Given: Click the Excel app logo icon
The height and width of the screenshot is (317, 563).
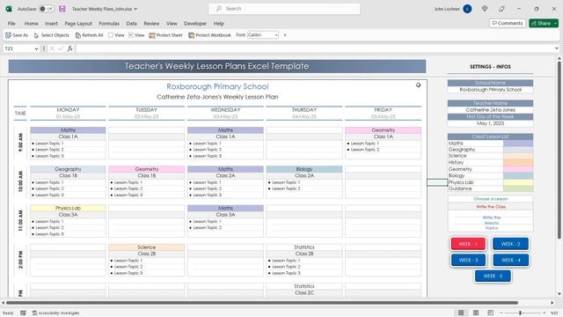Looking at the screenshot, I should (9, 9).
